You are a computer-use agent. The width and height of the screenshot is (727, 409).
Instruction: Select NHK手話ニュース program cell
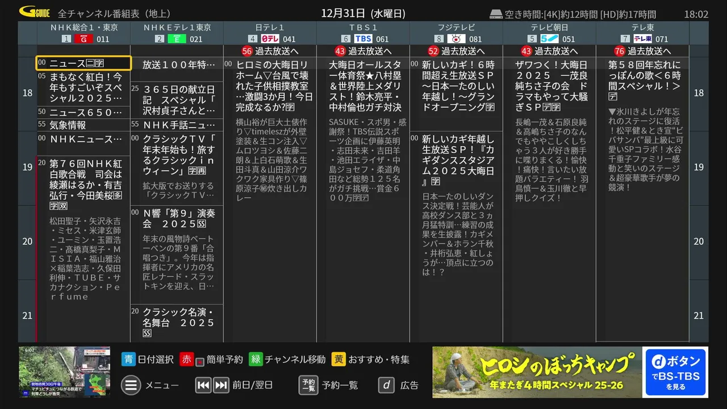tap(177, 125)
